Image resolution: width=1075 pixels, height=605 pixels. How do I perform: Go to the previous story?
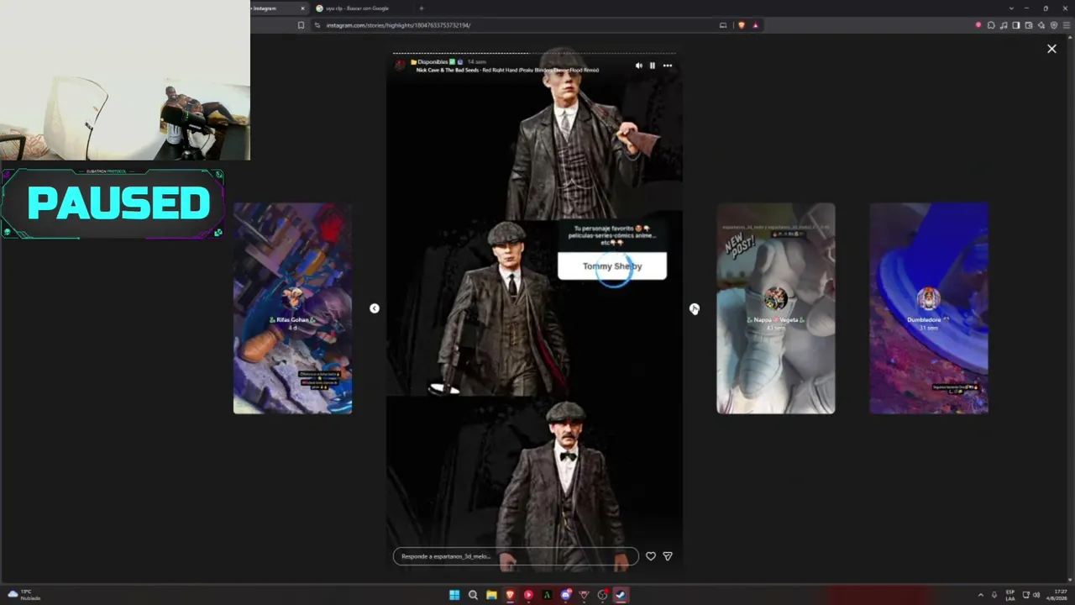(x=375, y=308)
